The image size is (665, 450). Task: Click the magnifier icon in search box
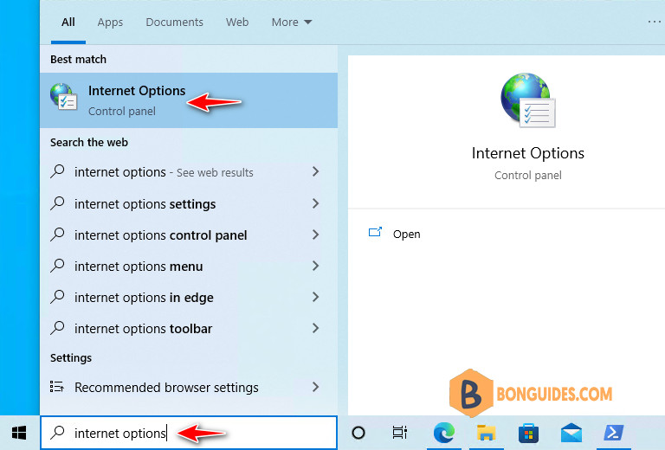[57, 433]
